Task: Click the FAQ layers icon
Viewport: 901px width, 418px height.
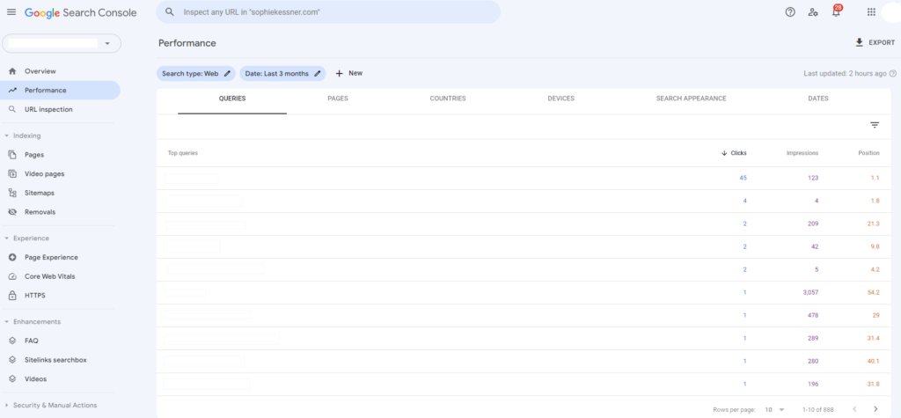Action: click(12, 341)
